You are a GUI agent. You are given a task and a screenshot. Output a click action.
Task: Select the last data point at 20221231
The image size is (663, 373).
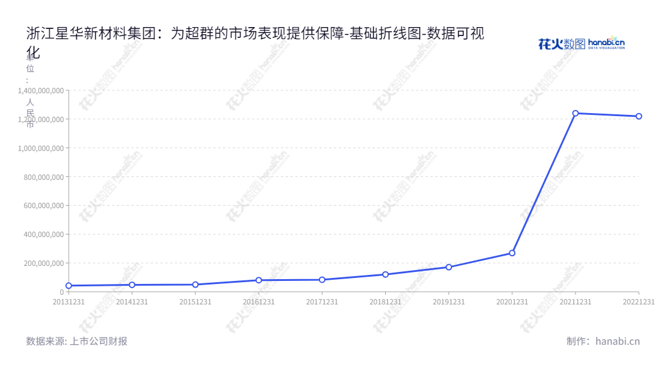(x=639, y=116)
